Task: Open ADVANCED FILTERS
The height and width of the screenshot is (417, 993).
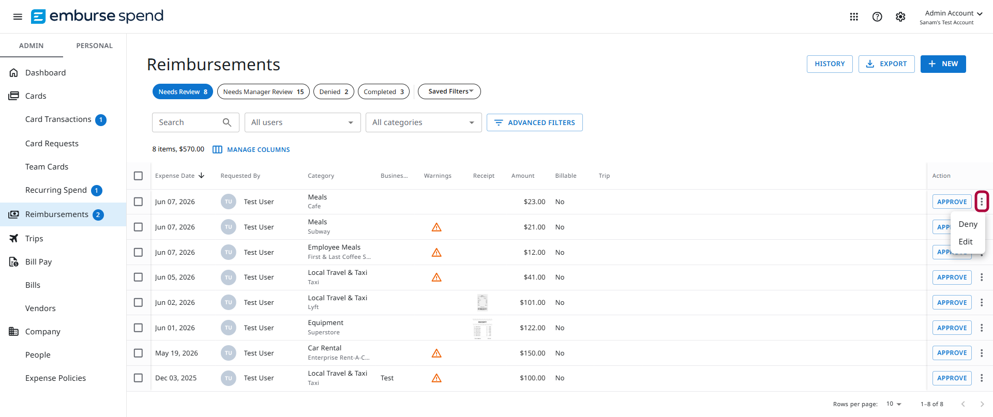Action: click(x=534, y=122)
